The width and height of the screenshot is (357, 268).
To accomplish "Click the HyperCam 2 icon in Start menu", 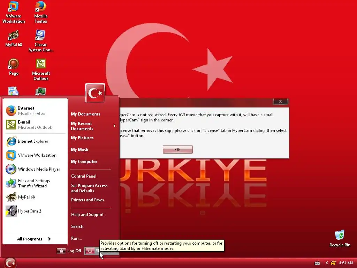I will [x=11, y=211].
